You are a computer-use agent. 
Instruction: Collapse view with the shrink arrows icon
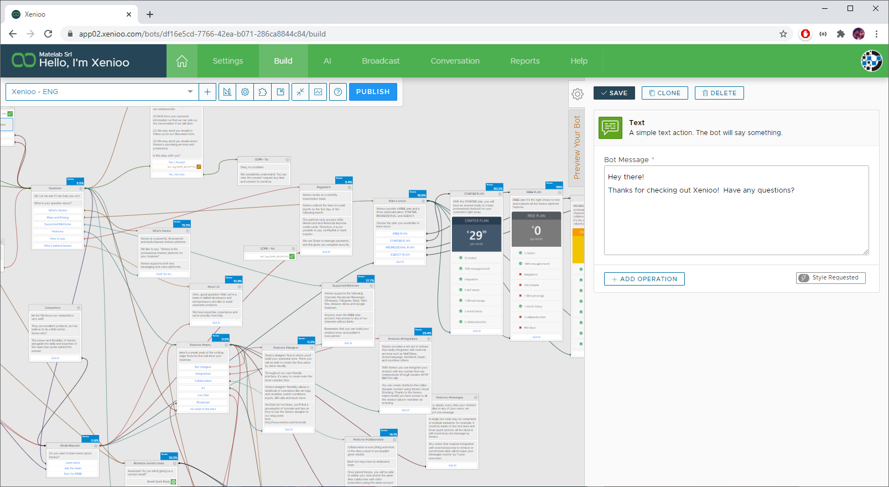click(x=300, y=92)
